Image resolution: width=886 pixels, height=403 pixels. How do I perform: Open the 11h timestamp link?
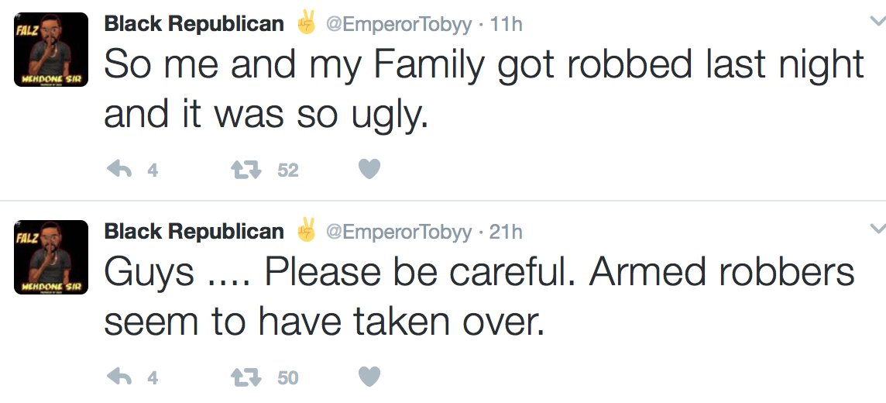click(507, 25)
